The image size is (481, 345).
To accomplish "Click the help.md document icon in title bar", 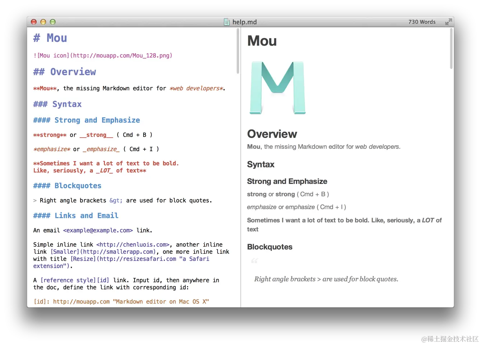I will (227, 22).
